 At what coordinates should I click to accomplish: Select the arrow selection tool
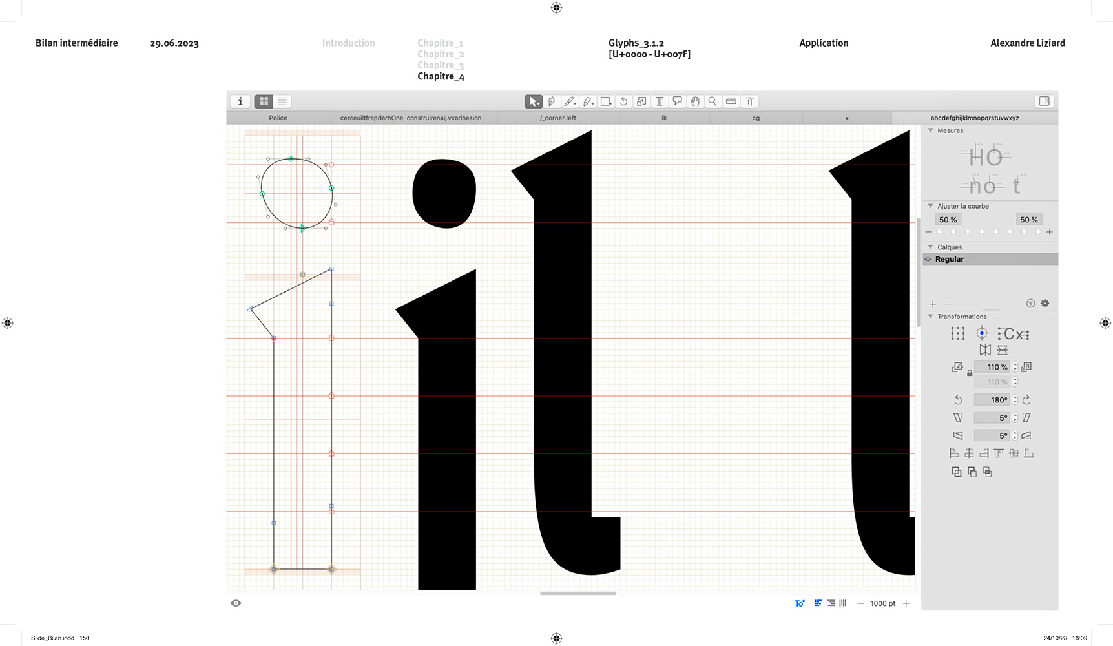point(533,101)
